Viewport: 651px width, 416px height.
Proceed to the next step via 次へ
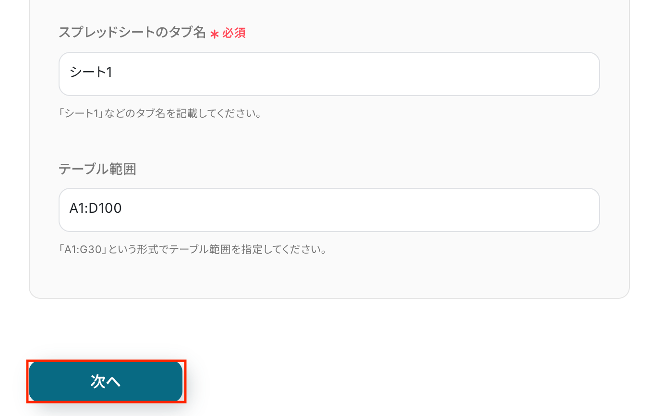pyautogui.click(x=106, y=381)
